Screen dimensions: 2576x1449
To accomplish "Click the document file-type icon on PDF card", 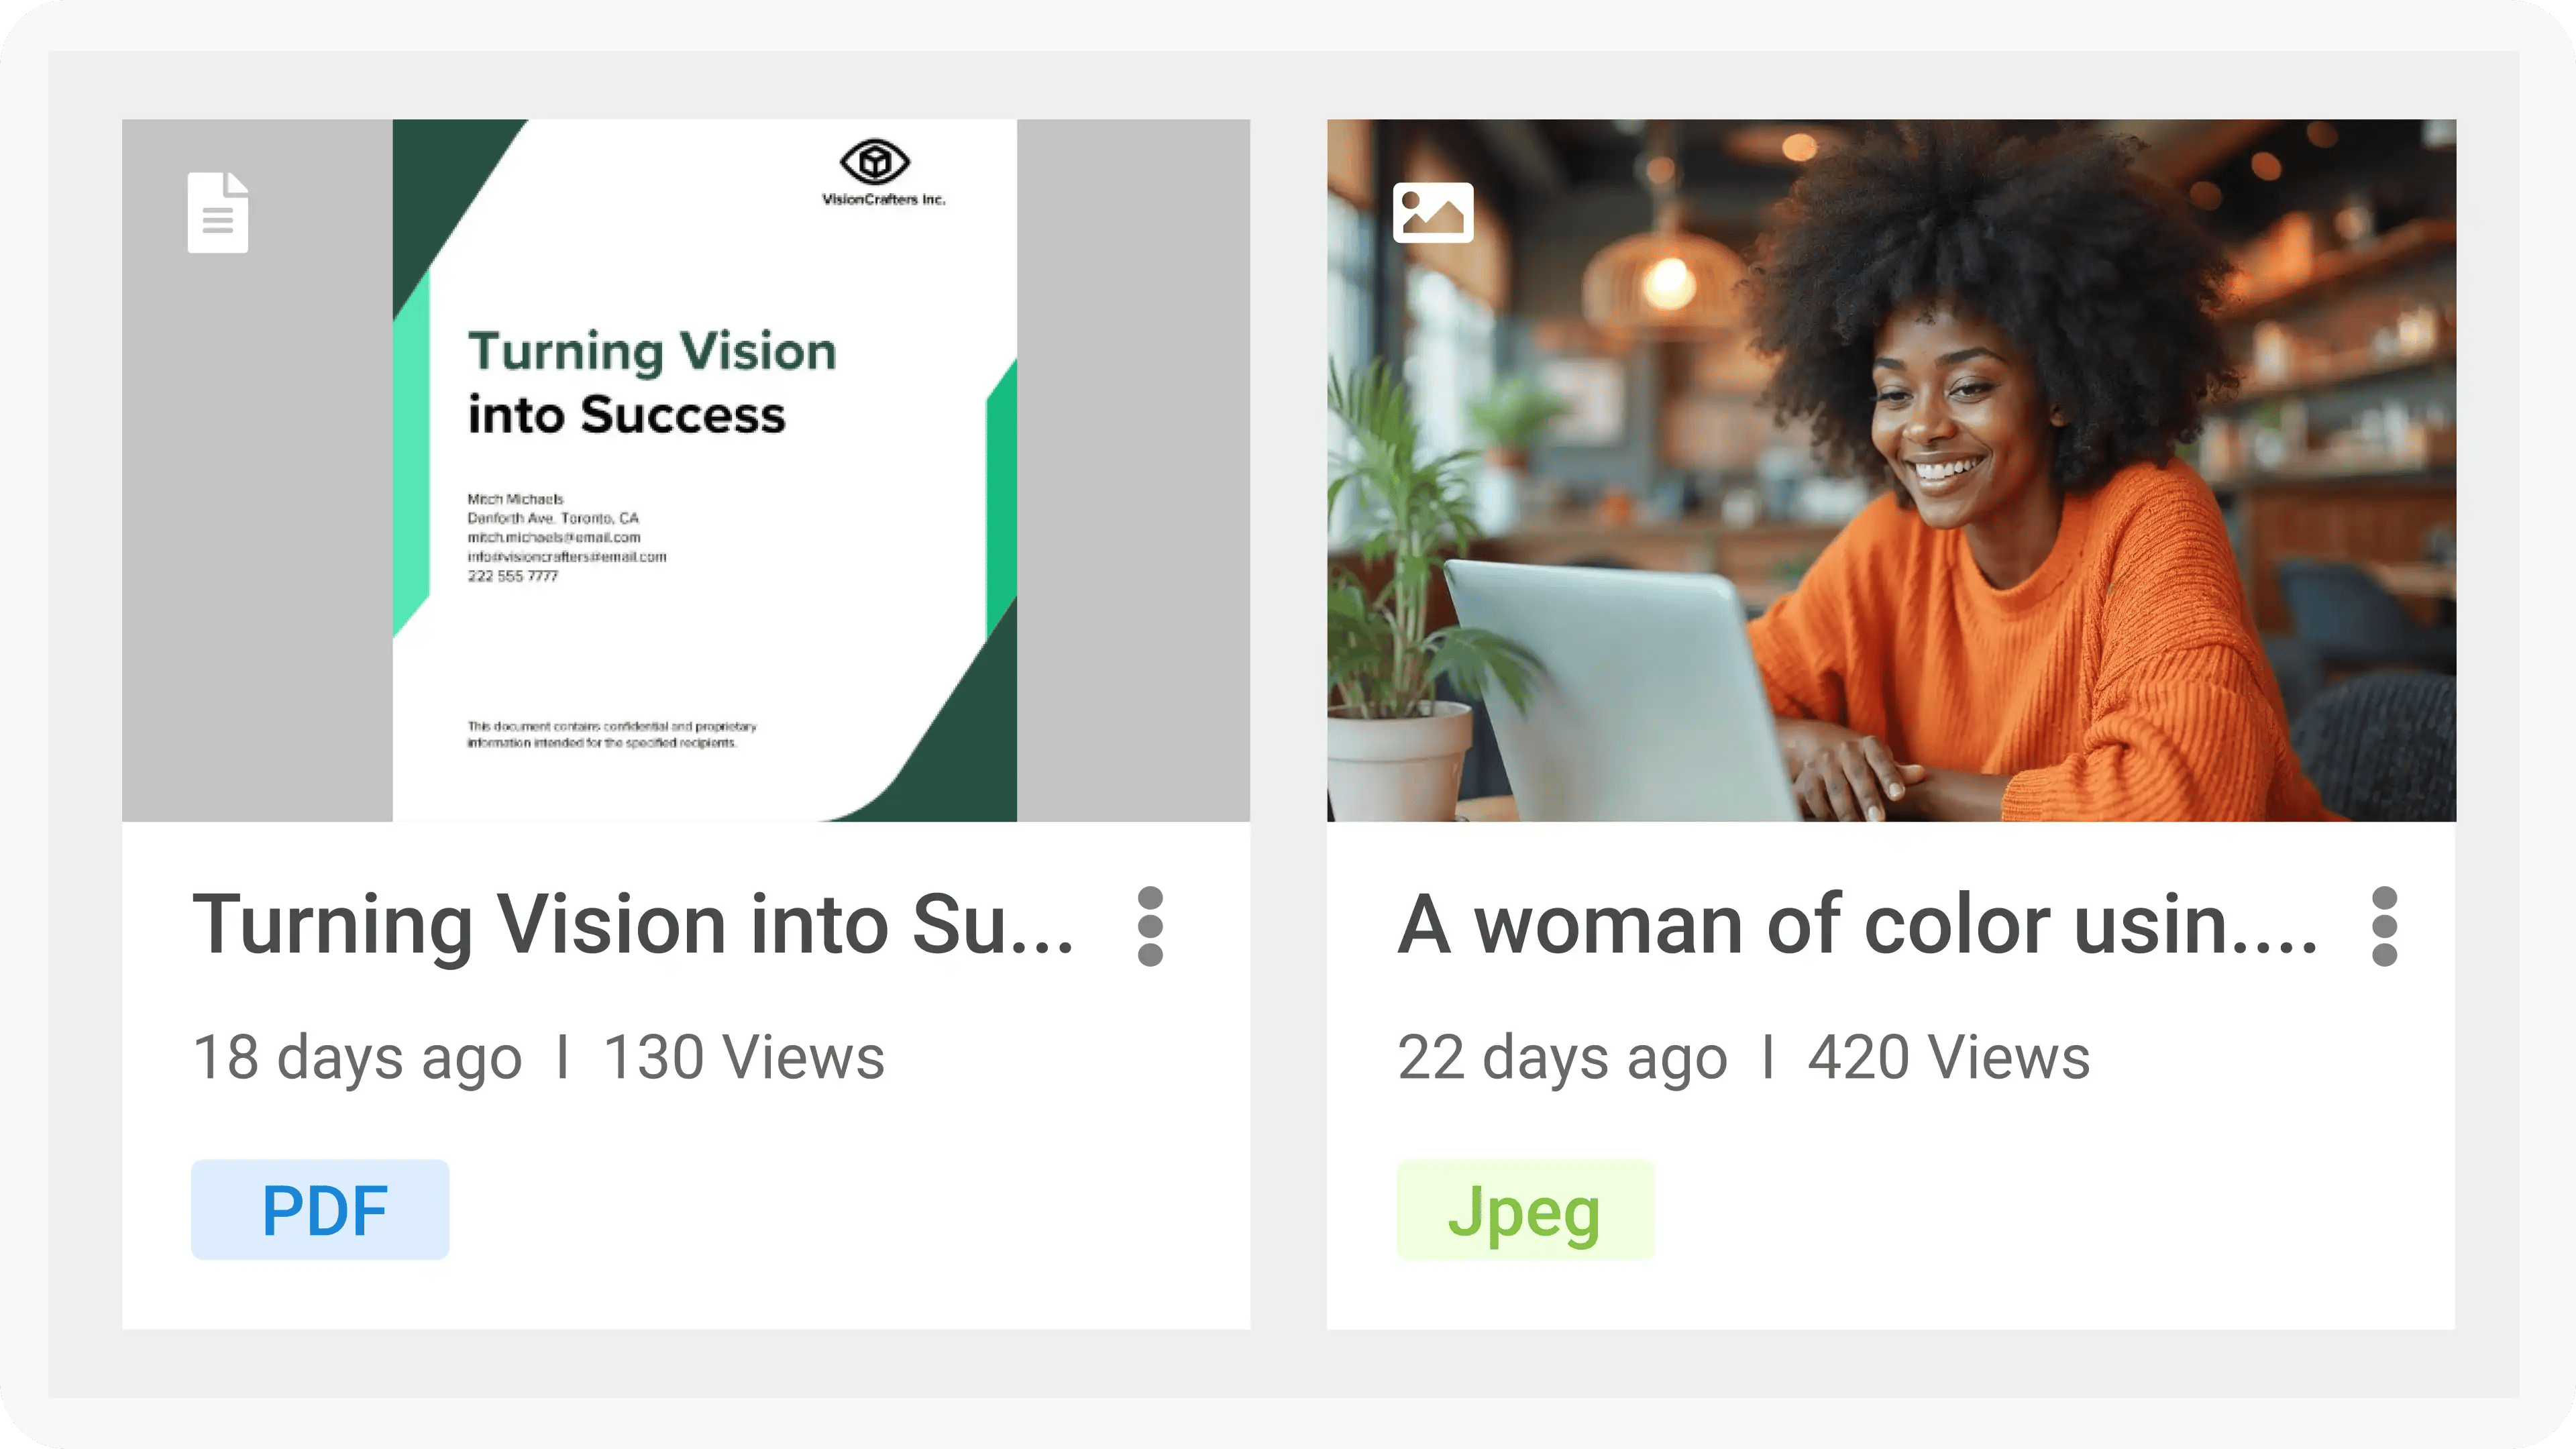I will [218, 212].
